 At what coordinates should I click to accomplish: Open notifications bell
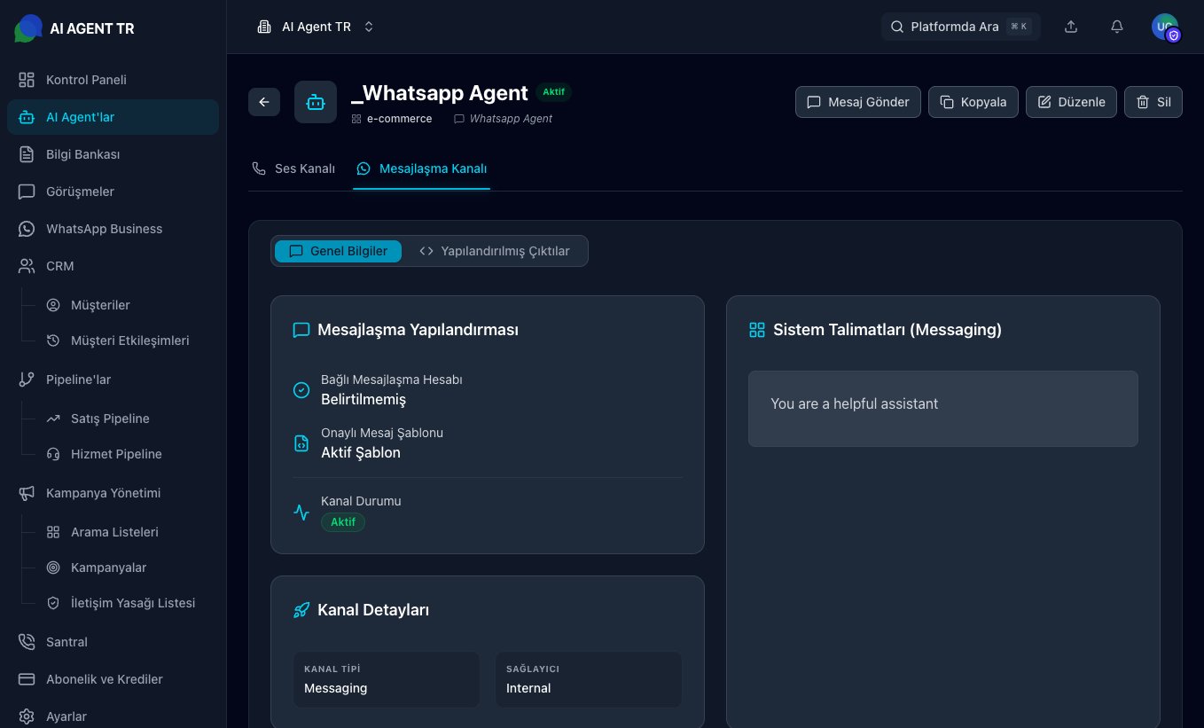[x=1117, y=27]
